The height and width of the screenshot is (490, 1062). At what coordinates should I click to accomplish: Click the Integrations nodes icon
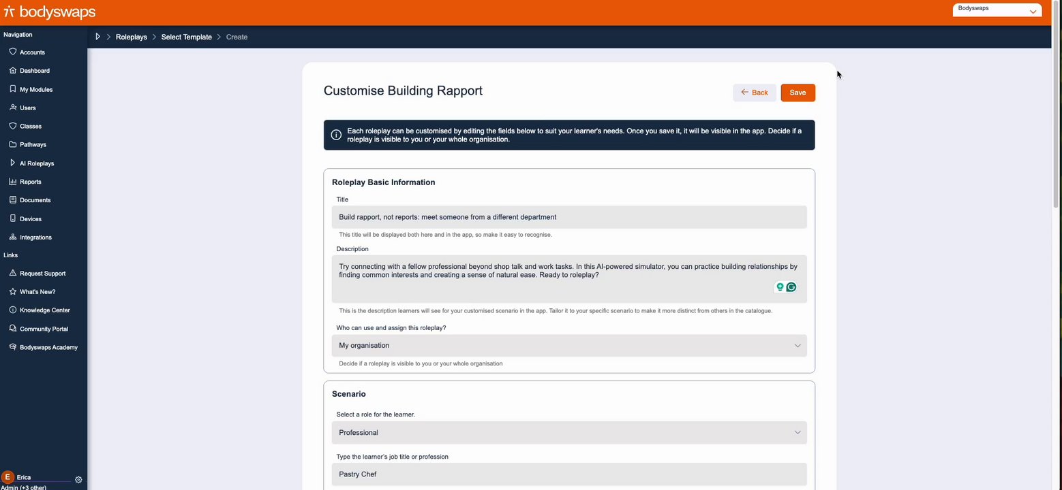pyautogui.click(x=13, y=237)
